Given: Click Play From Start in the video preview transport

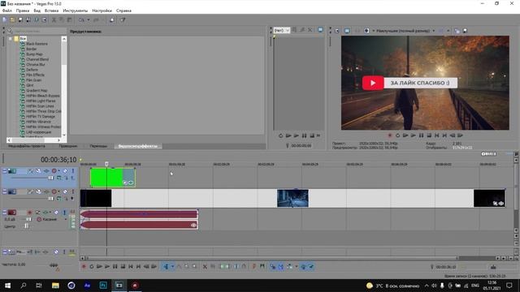Looking at the screenshot, I should point(405,135).
